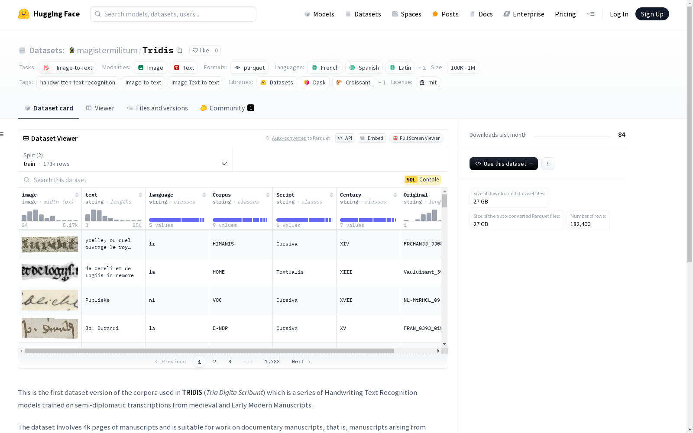Show the +1 more libraries

click(382, 83)
